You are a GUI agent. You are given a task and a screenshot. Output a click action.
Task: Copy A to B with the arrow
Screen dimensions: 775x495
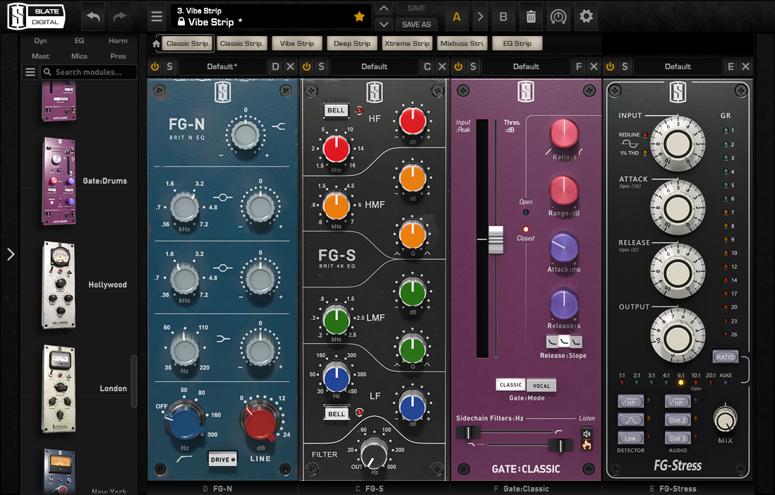click(x=480, y=17)
